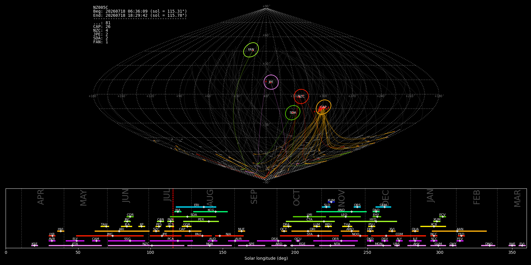Click the DNO shower label in timeline

click(x=489, y=244)
